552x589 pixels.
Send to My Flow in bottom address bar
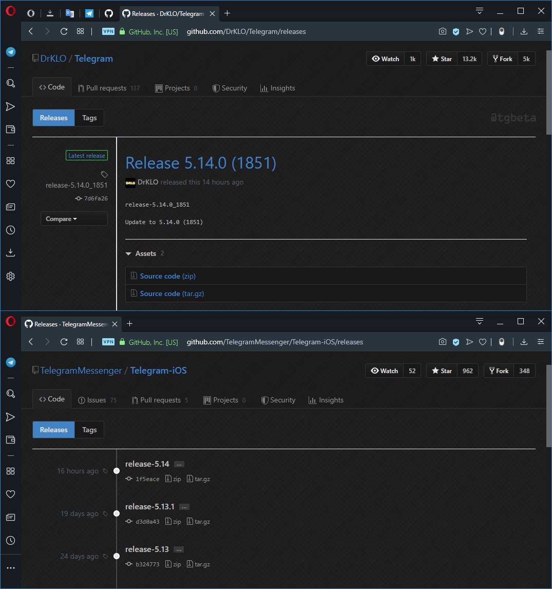pos(469,342)
